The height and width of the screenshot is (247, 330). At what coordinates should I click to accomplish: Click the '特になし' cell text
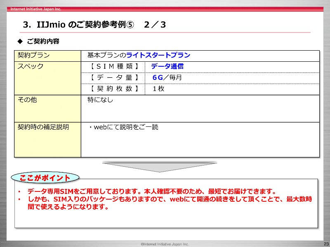100,100
